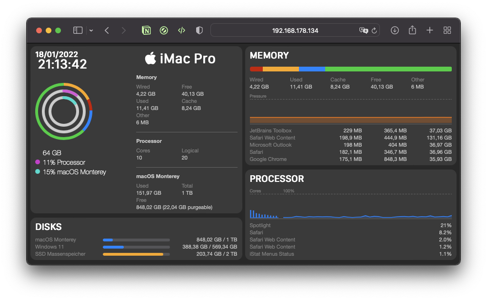
Task: Click the teal macOS Monterey legend dot
Action: [38, 171]
